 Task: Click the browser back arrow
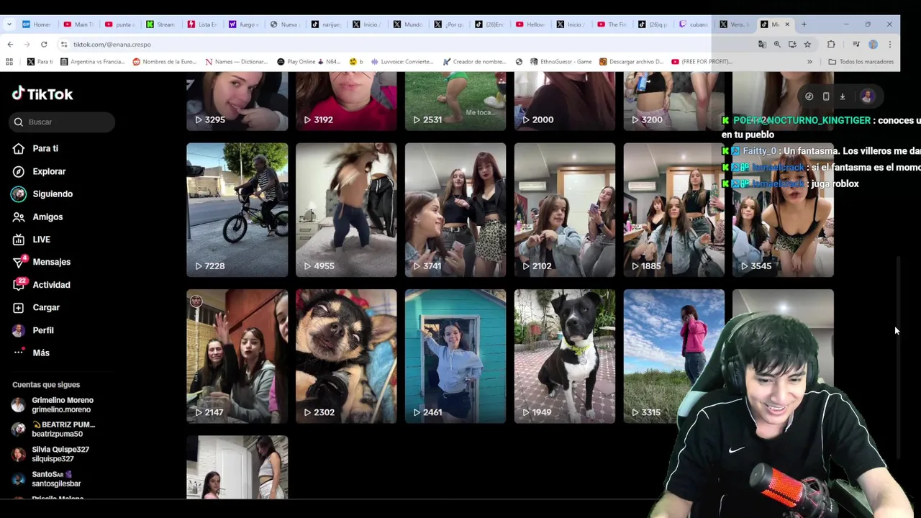(10, 45)
